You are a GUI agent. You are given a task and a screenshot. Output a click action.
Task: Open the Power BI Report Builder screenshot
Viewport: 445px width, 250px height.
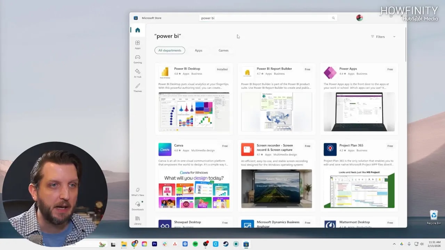[x=276, y=112]
